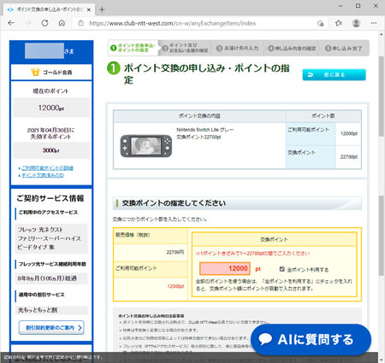Reload the page with refresh icon
The image size is (385, 363).
(x=44, y=23)
